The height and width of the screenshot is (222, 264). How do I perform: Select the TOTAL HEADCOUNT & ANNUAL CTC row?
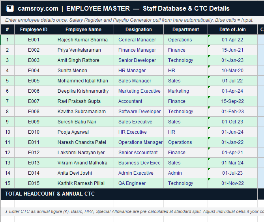pos(129,194)
